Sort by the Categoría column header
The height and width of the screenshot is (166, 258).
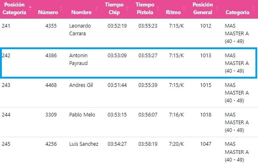coord(237,12)
